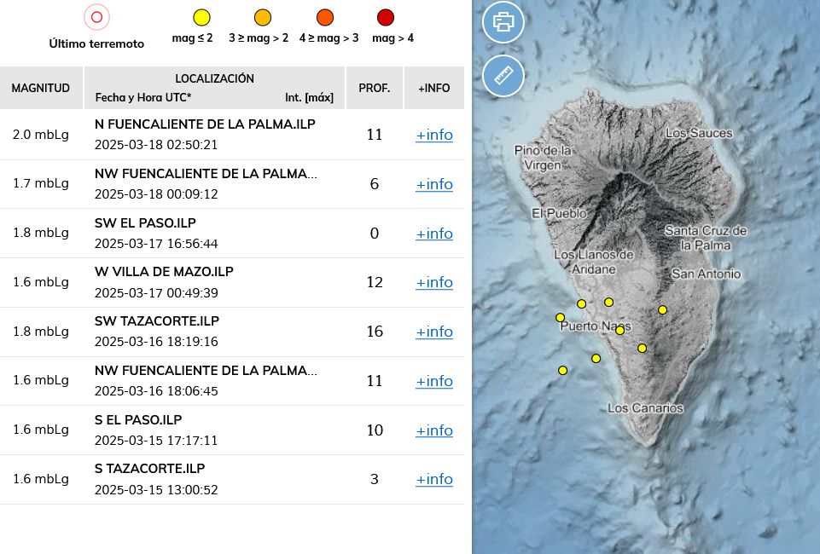Open +info for SW El Paso quake
The width and height of the screenshot is (820, 554).
(x=434, y=234)
